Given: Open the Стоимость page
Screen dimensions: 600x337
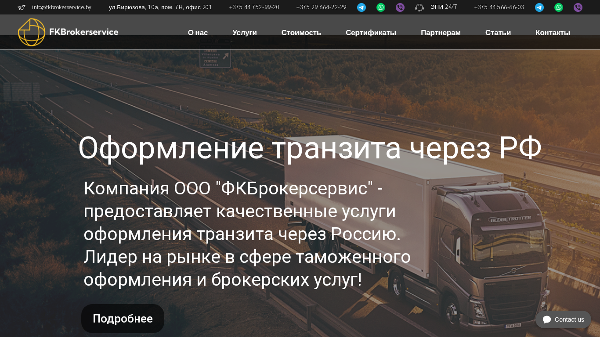Looking at the screenshot, I should coord(301,32).
